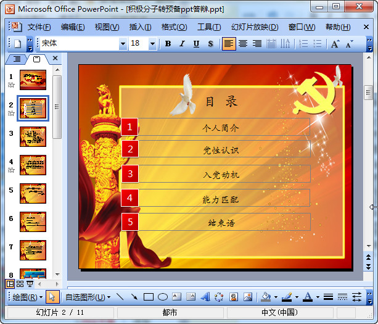The width and height of the screenshot is (378, 324).
Task: Apply fill color bucket
Action: pyautogui.click(x=266, y=297)
